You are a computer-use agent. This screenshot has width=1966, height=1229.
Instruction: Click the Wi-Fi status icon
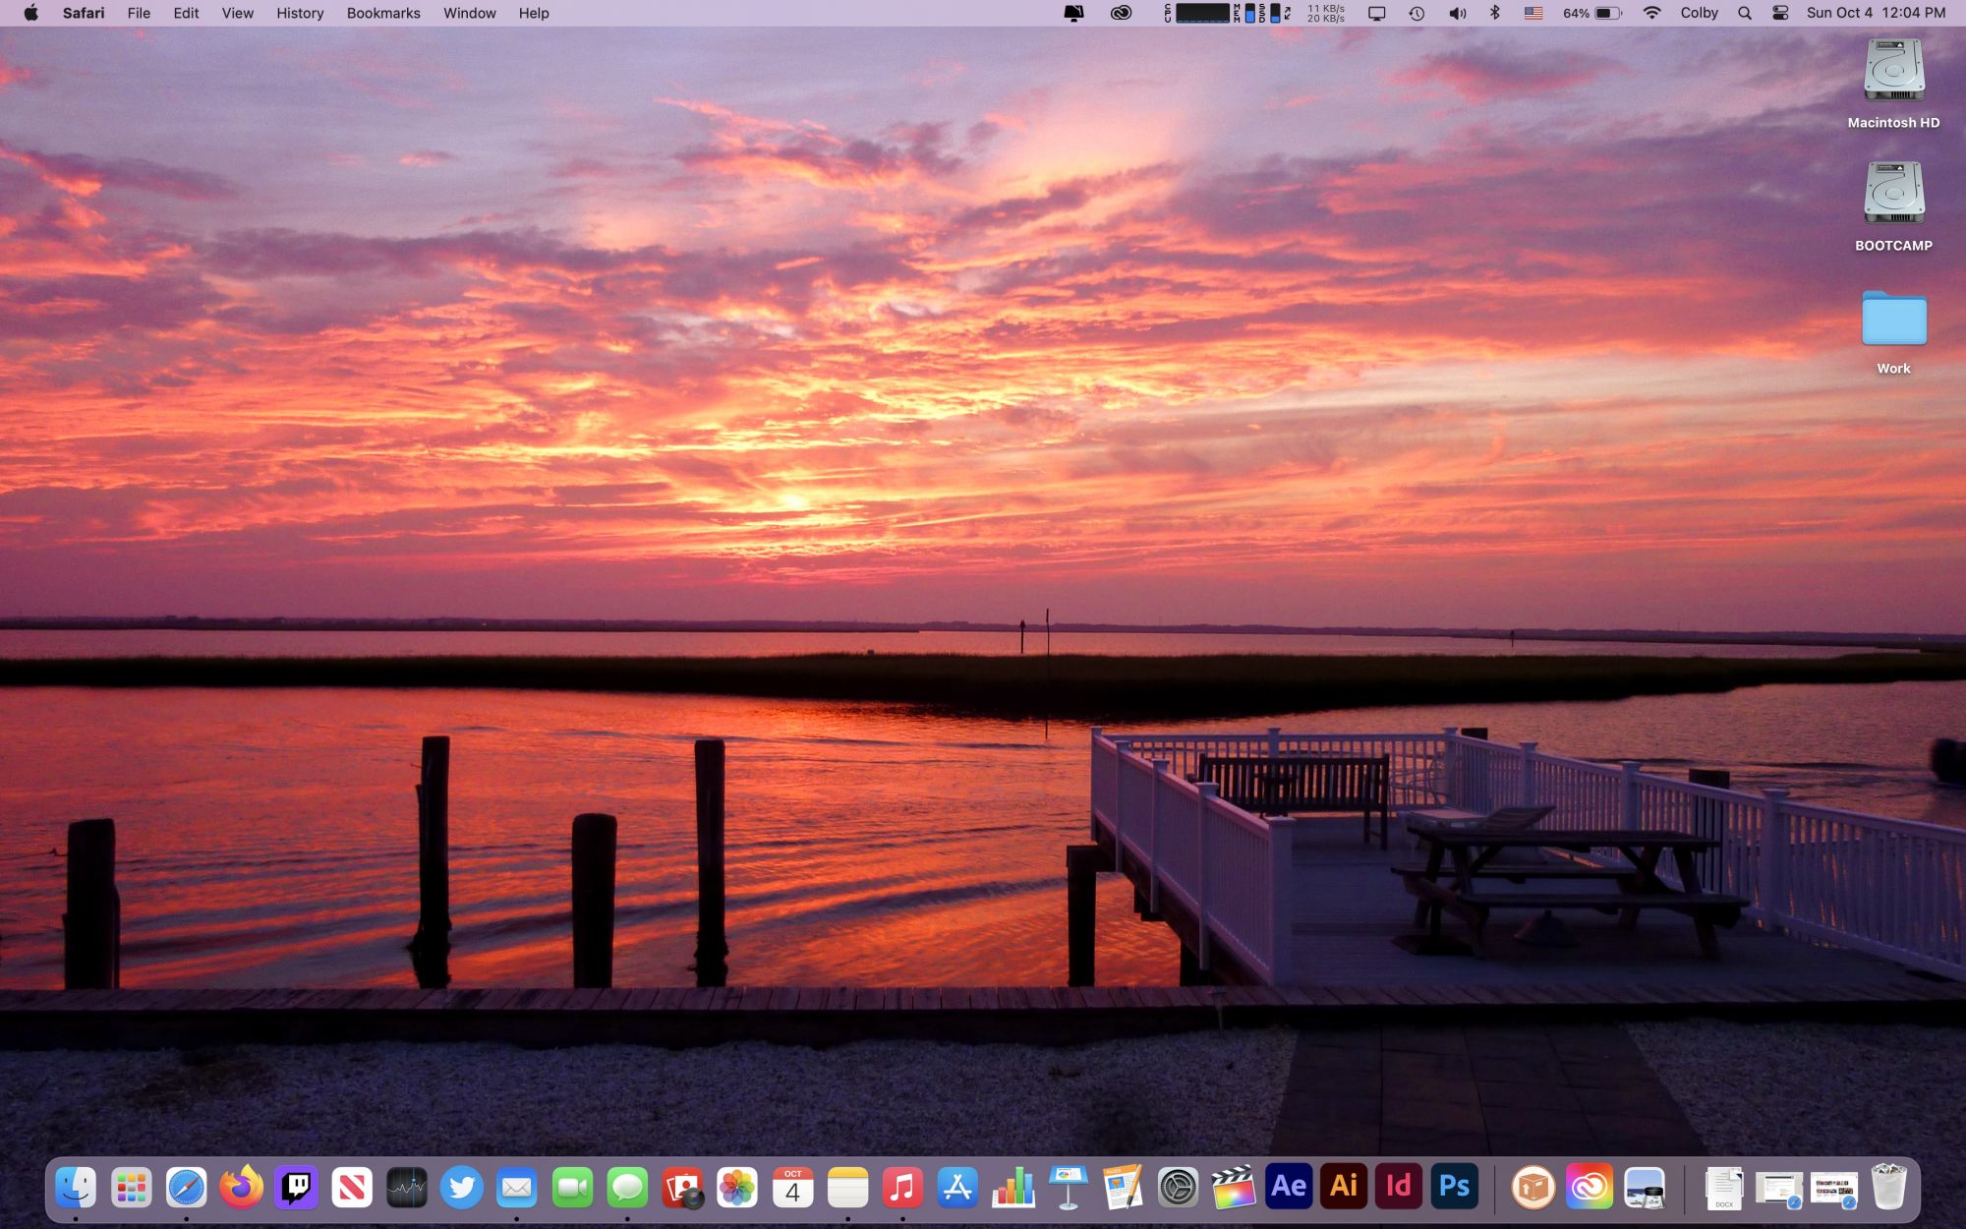point(1651,13)
